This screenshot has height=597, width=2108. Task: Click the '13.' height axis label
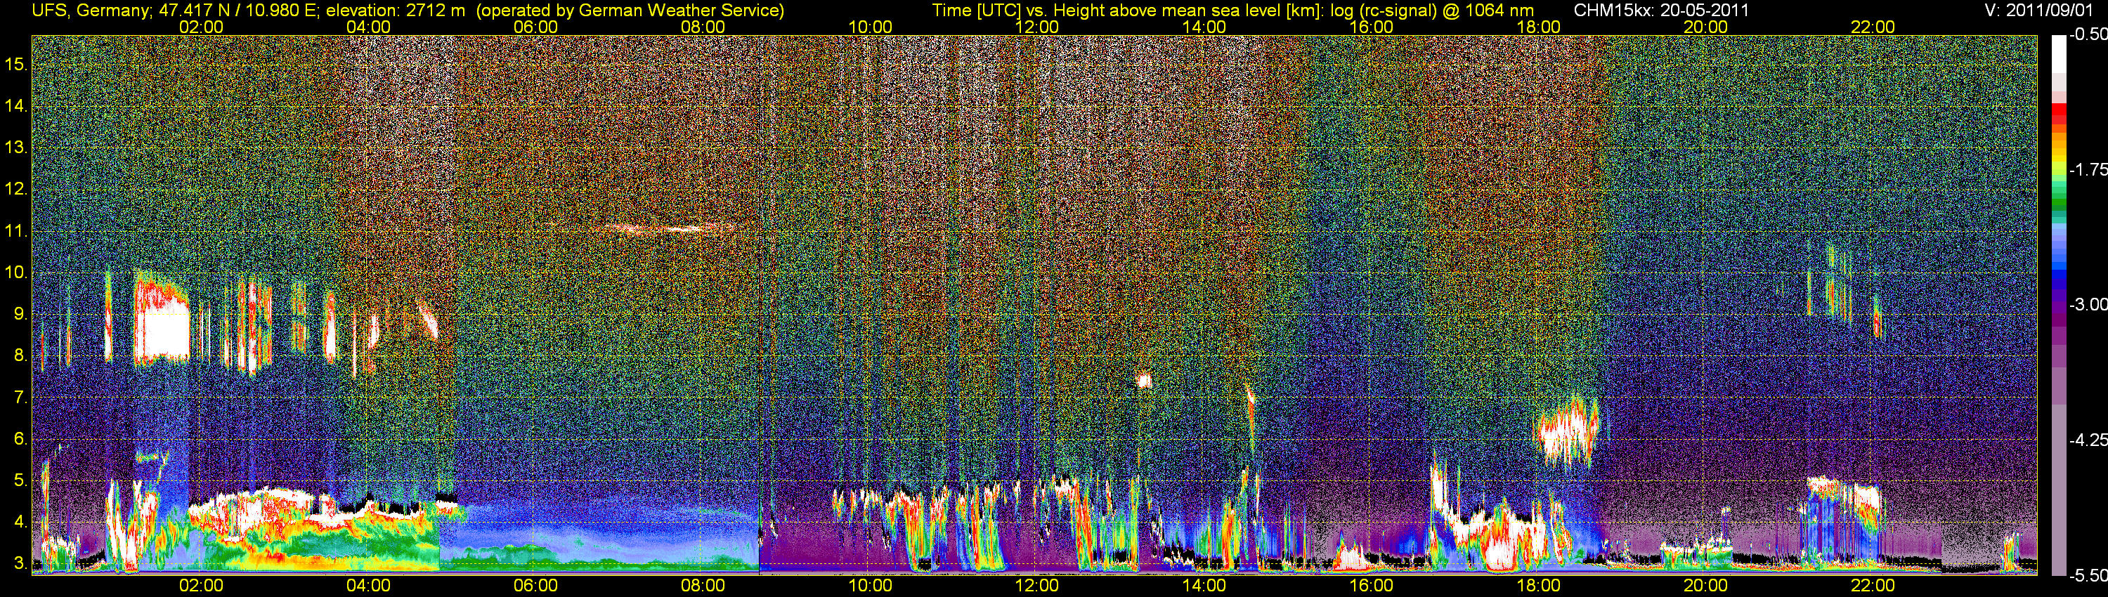[17, 148]
